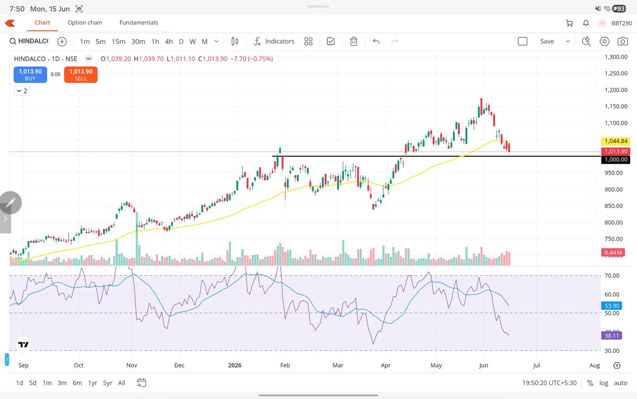Select the 4h timeframe
637x399 pixels.
click(x=169, y=41)
